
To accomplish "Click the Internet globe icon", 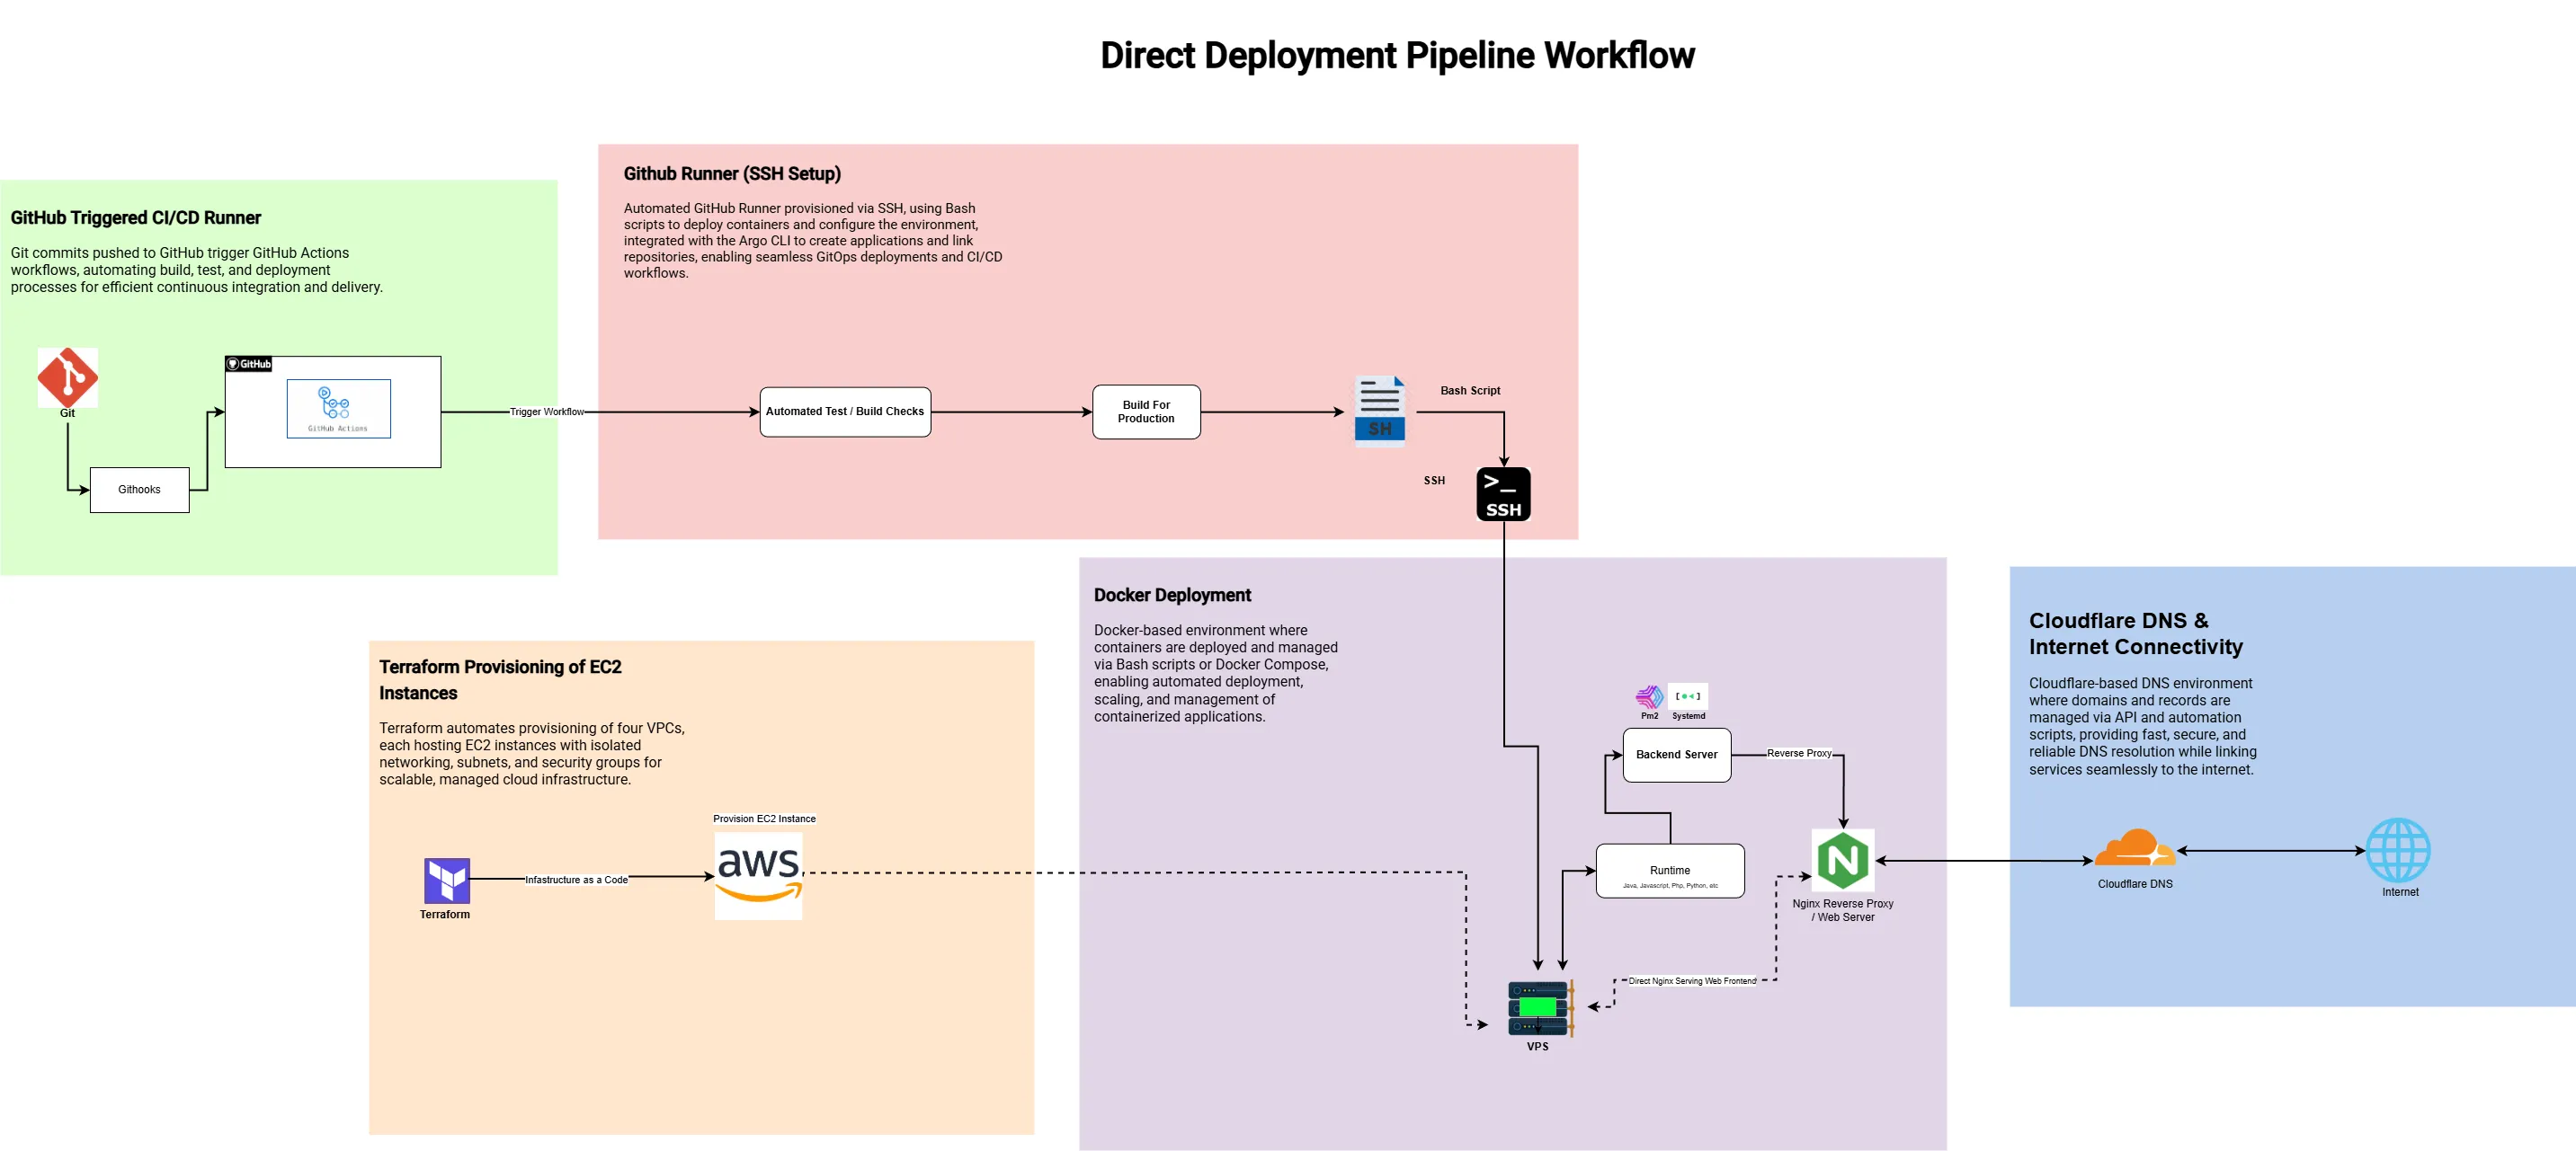I will (2400, 851).
